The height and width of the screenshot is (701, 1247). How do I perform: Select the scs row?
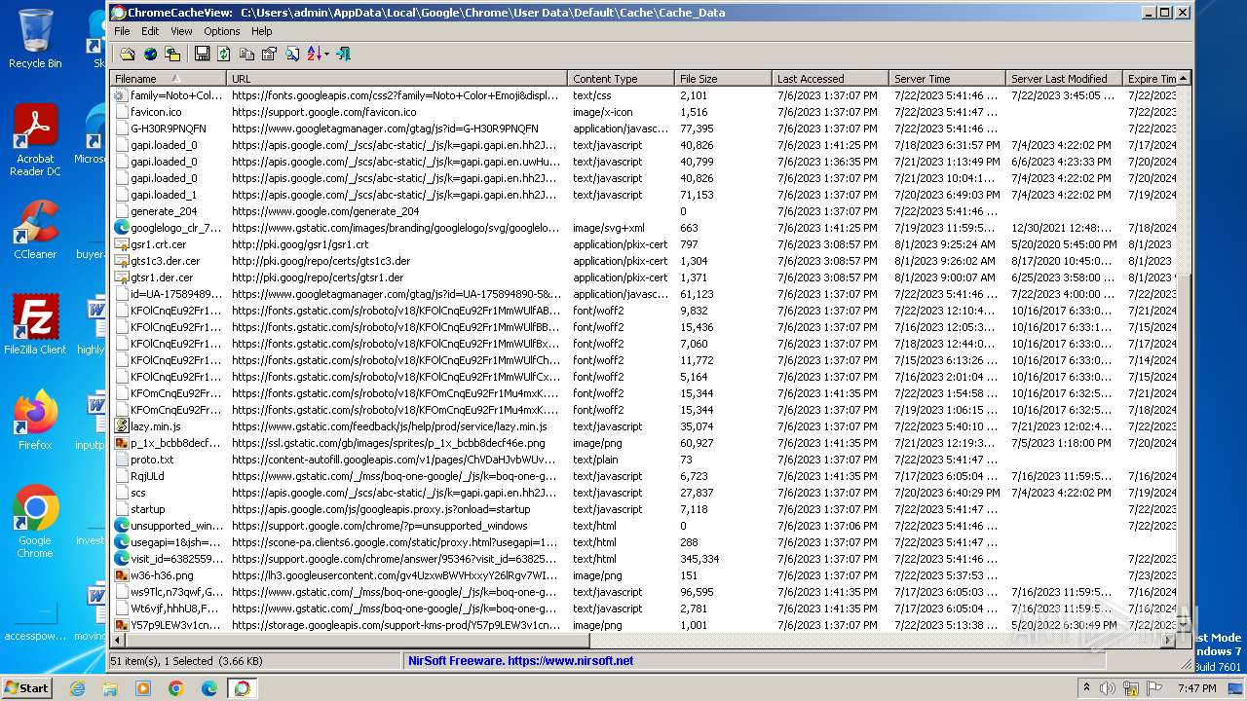(643, 493)
